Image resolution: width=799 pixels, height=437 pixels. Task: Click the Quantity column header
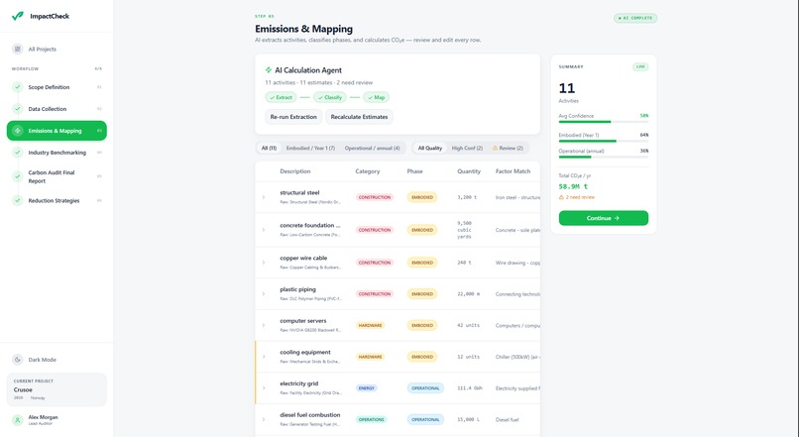click(469, 171)
